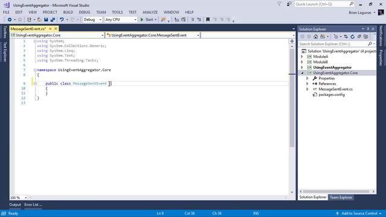Click the Add to Source Control arrow icon
Viewport: 386px width, 217px height.
tap(337, 213)
